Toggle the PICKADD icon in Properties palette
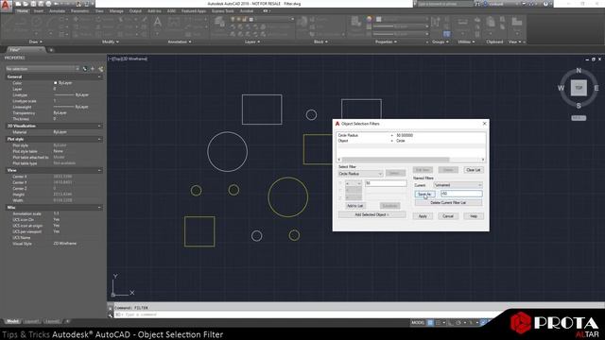 pyautogui.click(x=85, y=69)
